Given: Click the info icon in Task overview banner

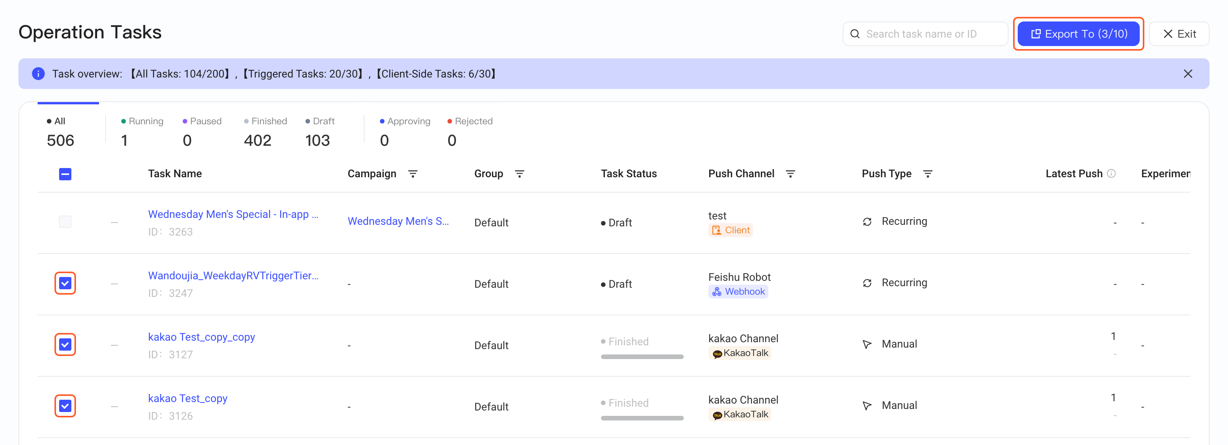Looking at the screenshot, I should click(x=38, y=74).
